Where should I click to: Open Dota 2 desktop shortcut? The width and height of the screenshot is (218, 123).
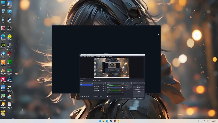point(10,54)
